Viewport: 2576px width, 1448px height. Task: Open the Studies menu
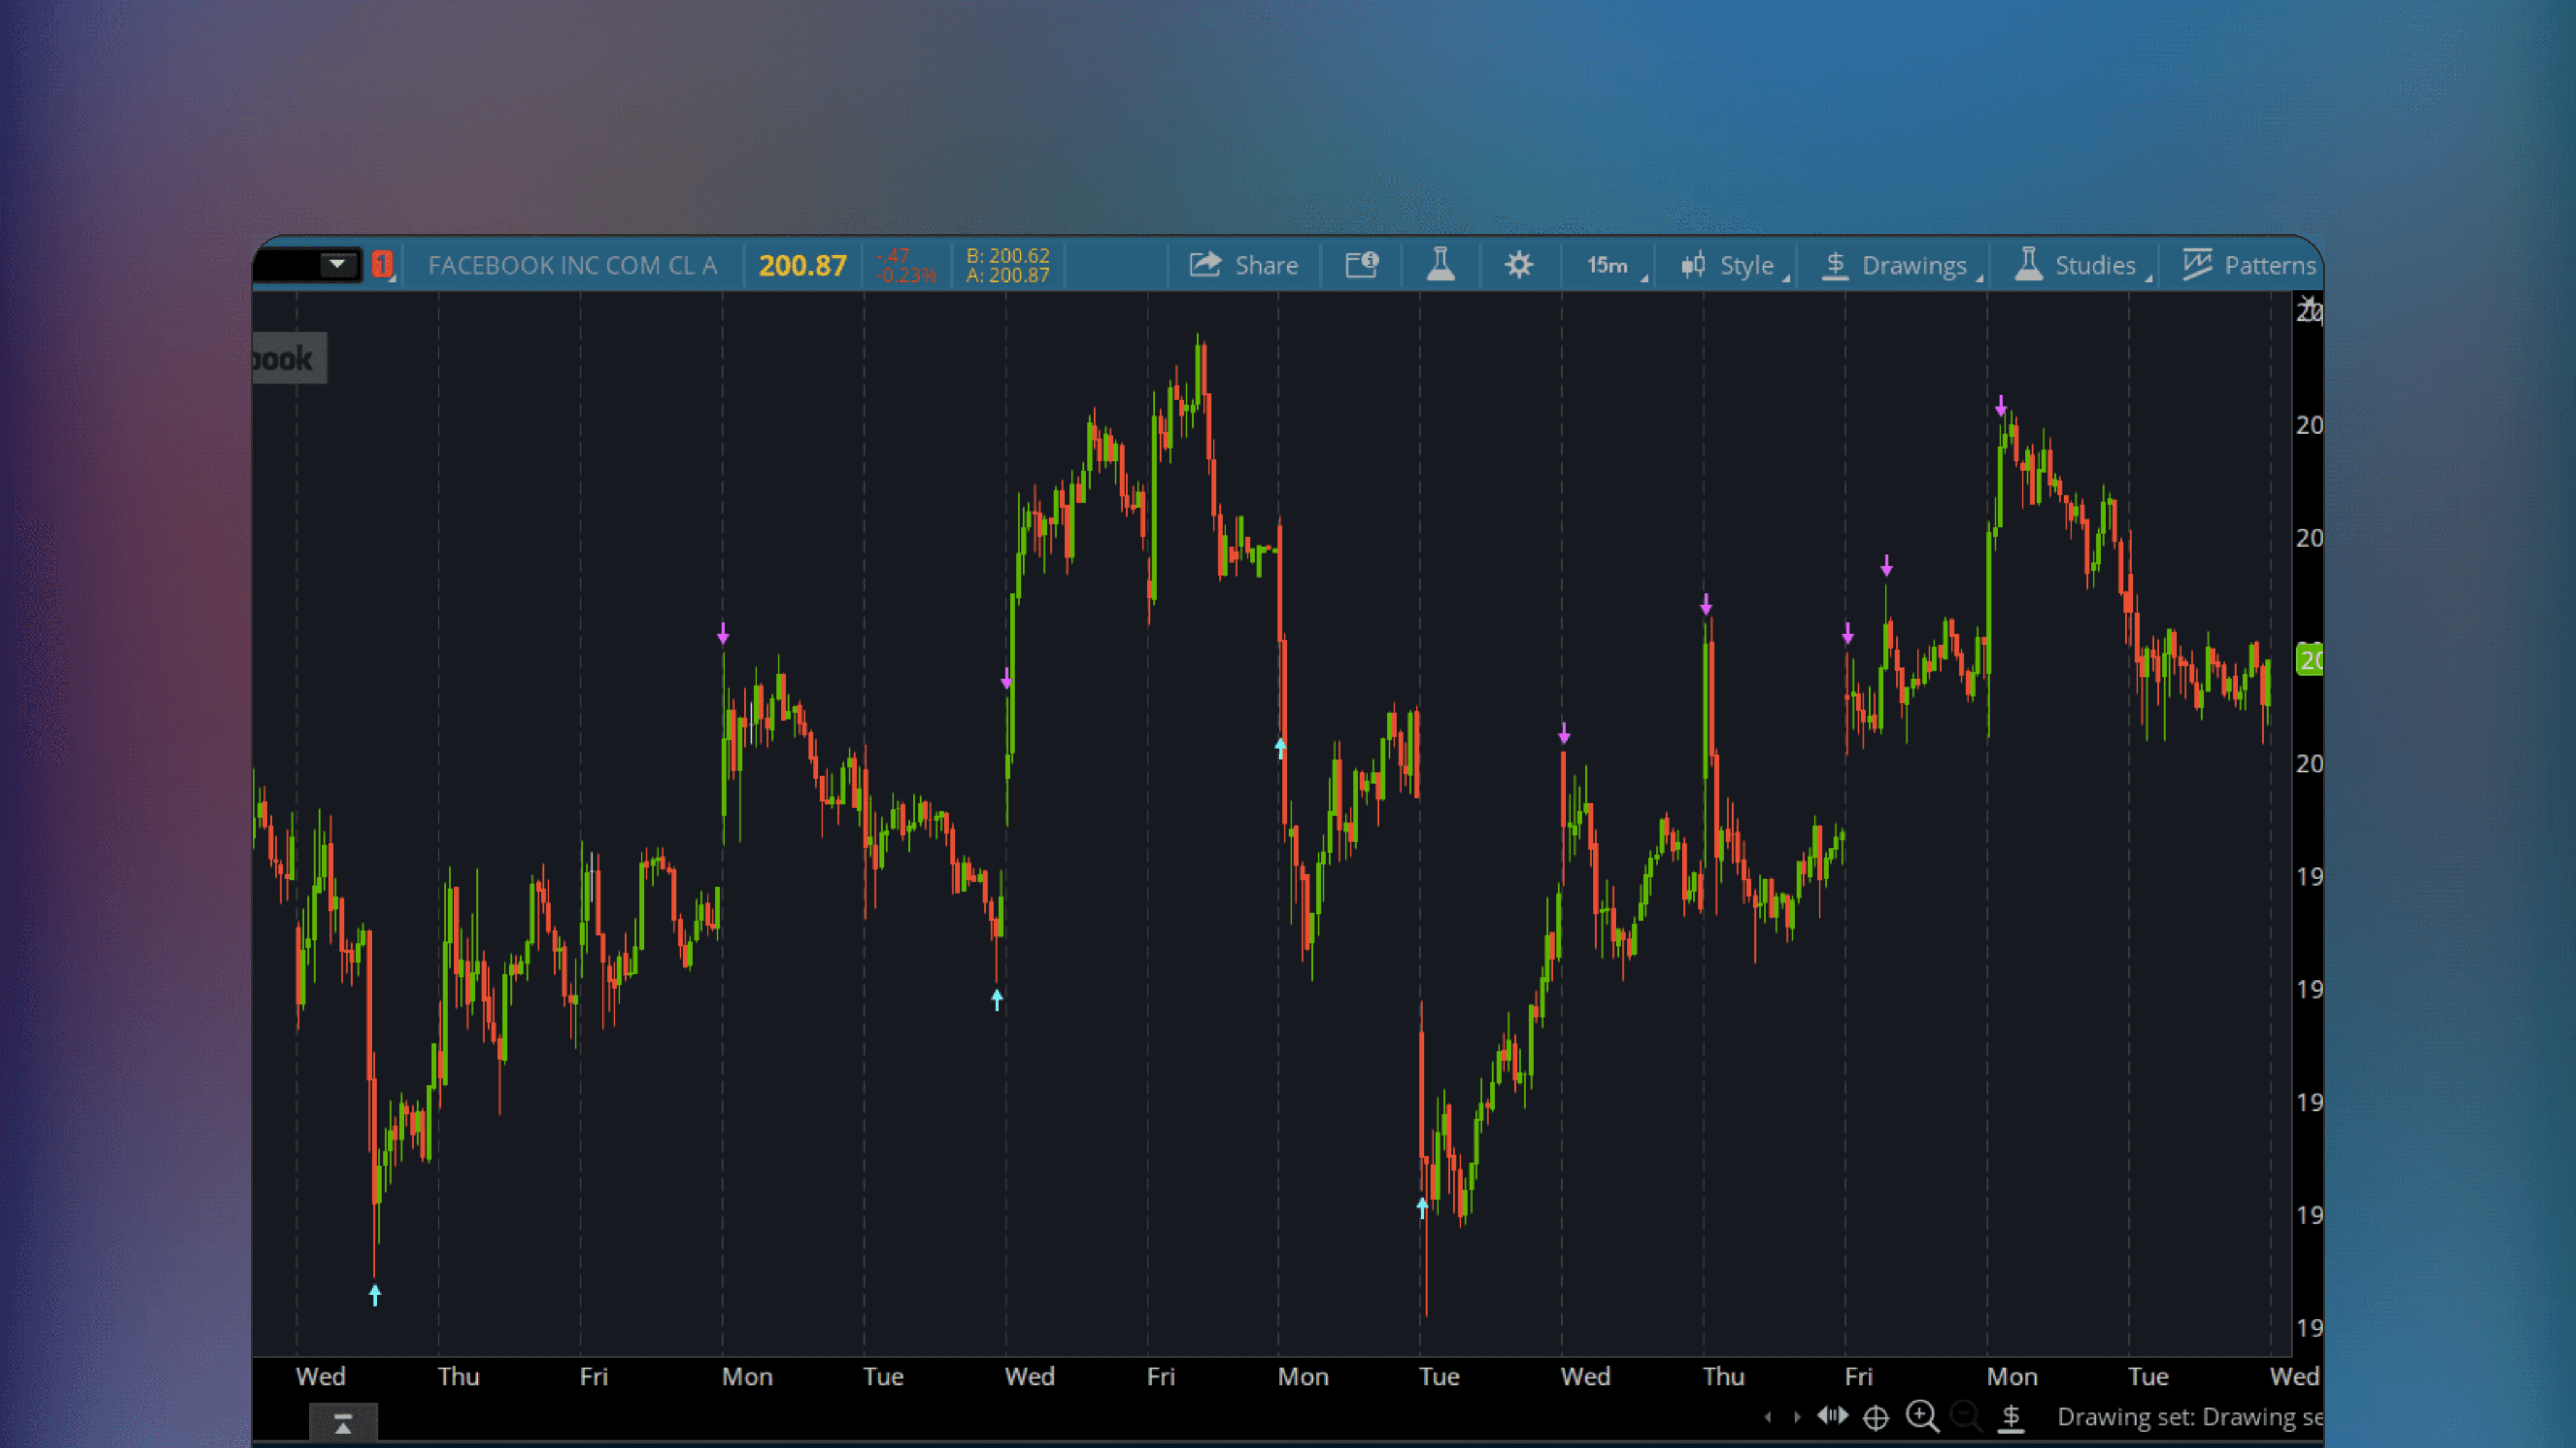[2081, 264]
